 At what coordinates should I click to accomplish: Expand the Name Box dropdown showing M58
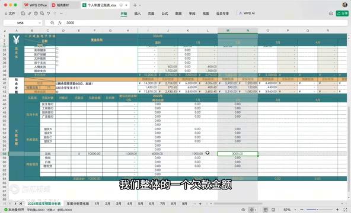39,22
